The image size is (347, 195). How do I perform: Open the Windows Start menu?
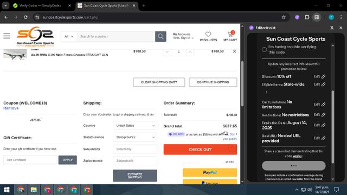coord(7,190)
